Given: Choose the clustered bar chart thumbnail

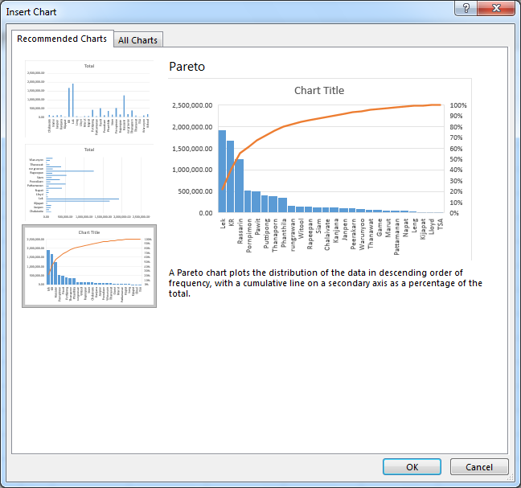Looking at the screenshot, I should point(89,182).
